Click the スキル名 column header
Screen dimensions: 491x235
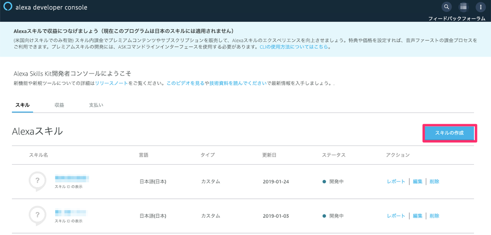[38, 155]
